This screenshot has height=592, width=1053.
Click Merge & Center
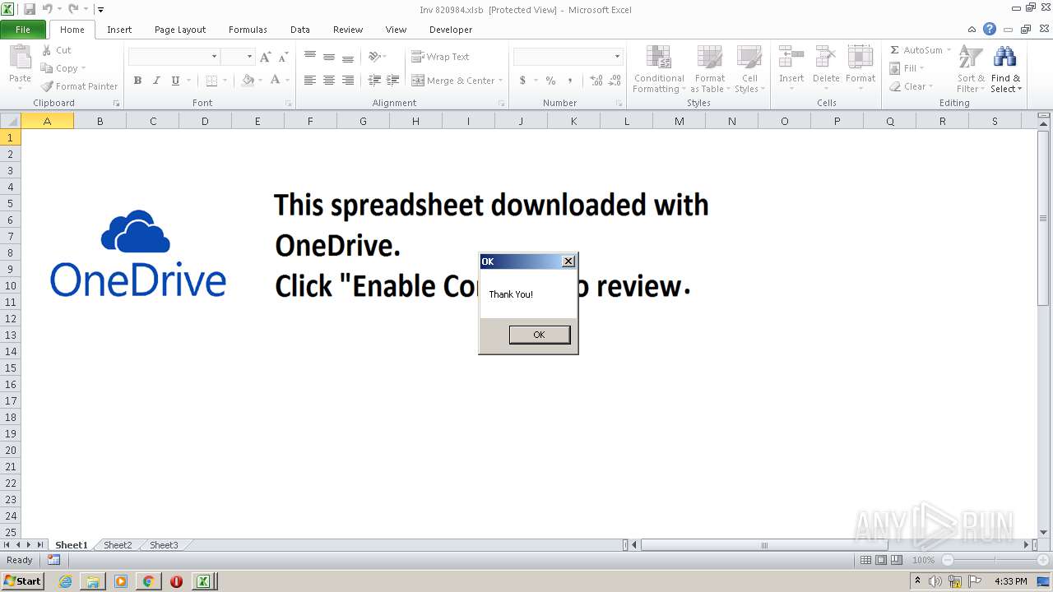click(x=453, y=81)
